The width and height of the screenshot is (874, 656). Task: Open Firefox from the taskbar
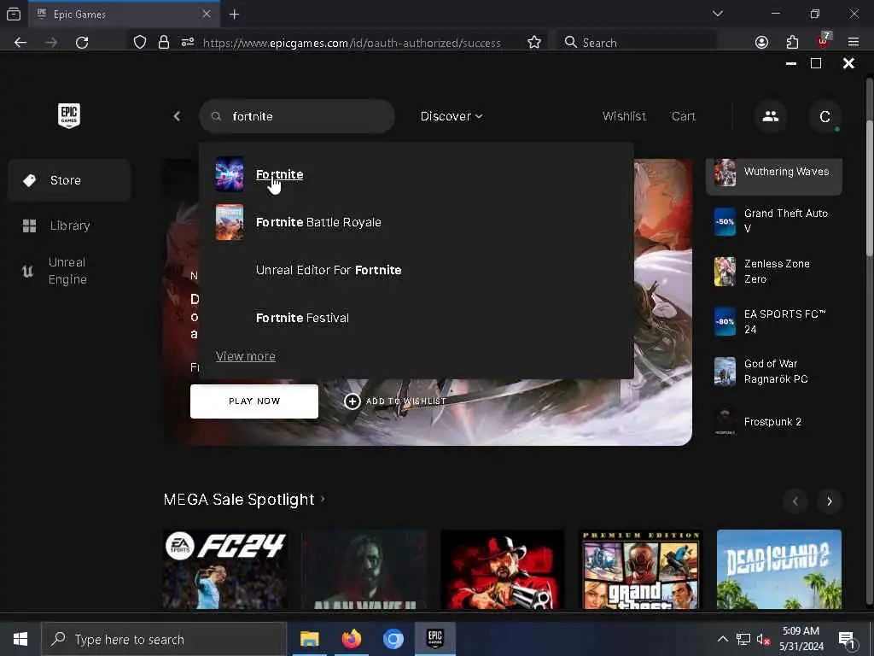pos(351,639)
